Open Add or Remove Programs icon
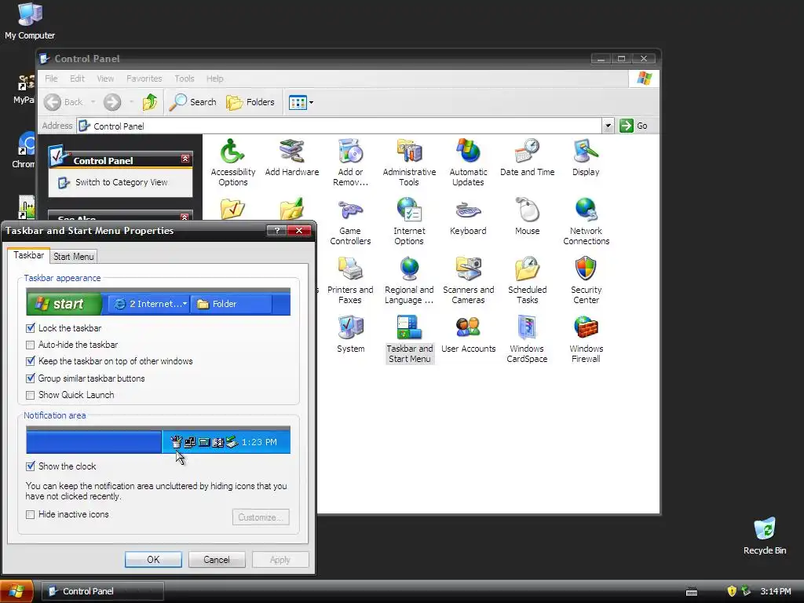804x603 pixels. pyautogui.click(x=350, y=162)
